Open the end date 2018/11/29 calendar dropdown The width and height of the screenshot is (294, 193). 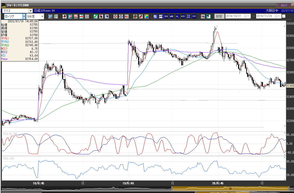(x=277, y=16)
